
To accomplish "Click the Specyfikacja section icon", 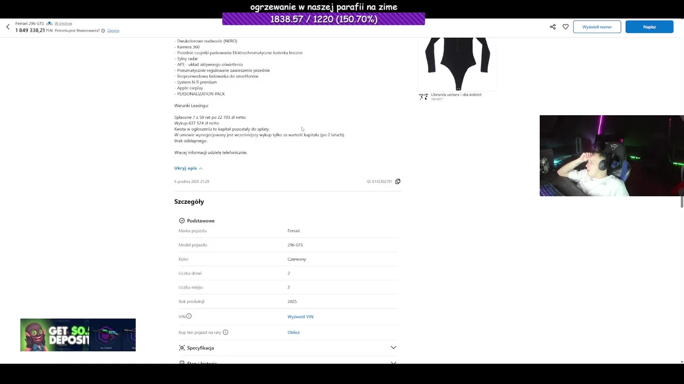I will [182, 348].
